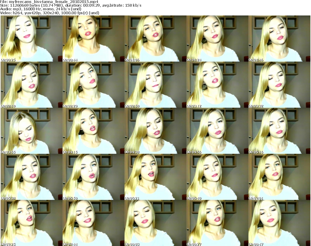Open the frame stamped 00:05:38
The width and height of the screenshot is (311, 246).
click(x=32, y=177)
